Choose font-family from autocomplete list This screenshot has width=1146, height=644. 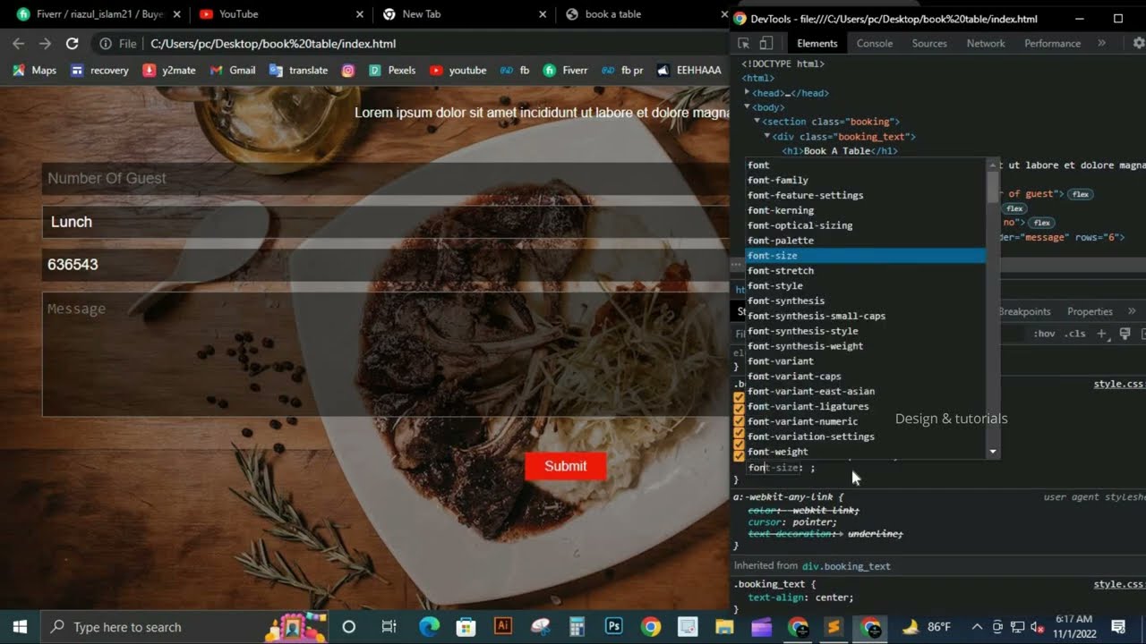[x=865, y=180]
